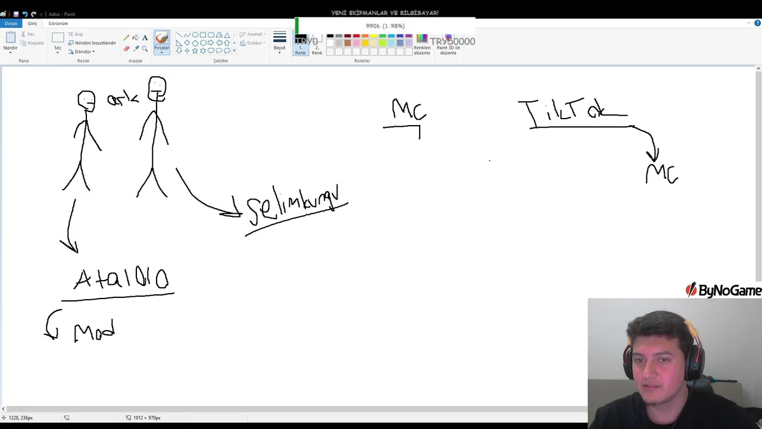Switch to the Görünüm tab
The height and width of the screenshot is (429, 762).
click(x=58, y=23)
